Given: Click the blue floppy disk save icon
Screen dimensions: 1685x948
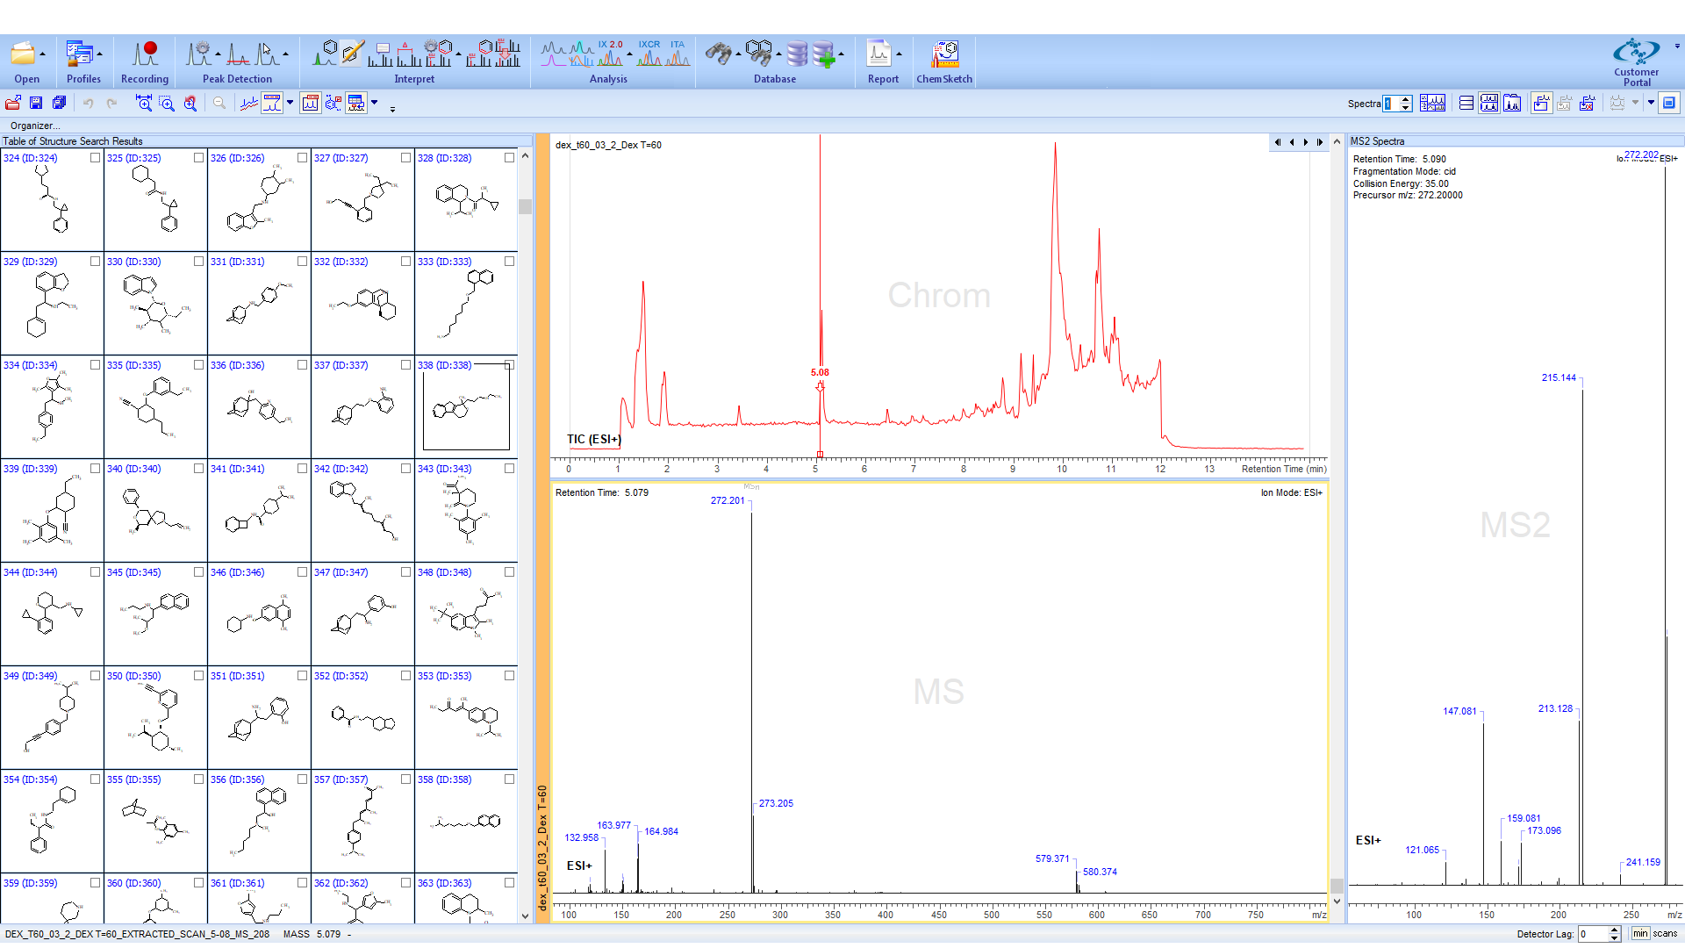Looking at the screenshot, I should tap(36, 104).
